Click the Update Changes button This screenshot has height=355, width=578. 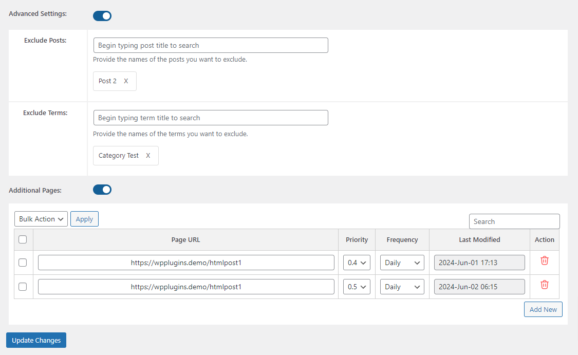click(x=36, y=340)
